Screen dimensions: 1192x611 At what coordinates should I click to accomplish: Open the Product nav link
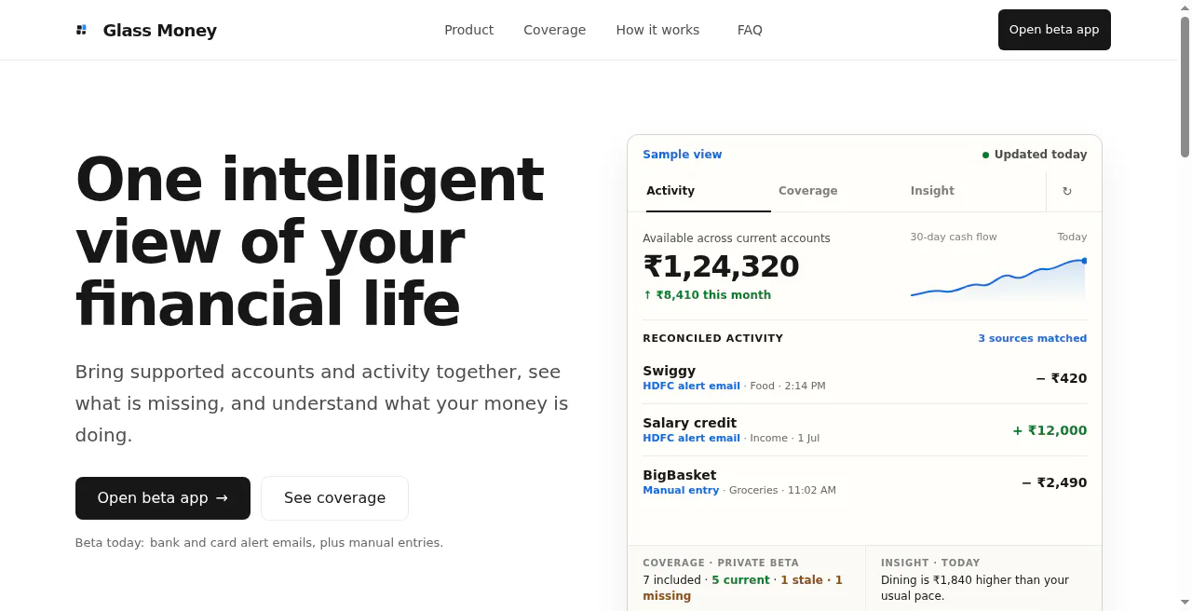pyautogui.click(x=468, y=30)
